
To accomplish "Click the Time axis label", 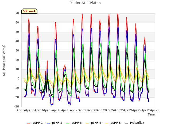I will point(151,114).
